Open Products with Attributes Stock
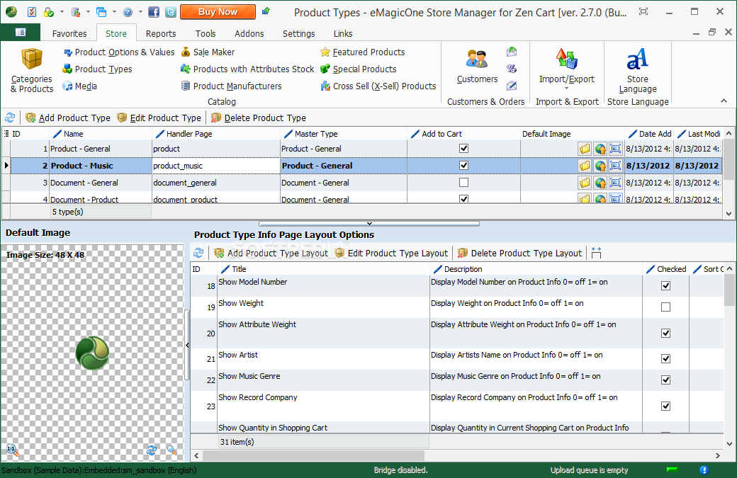The image size is (737, 478). coord(247,69)
